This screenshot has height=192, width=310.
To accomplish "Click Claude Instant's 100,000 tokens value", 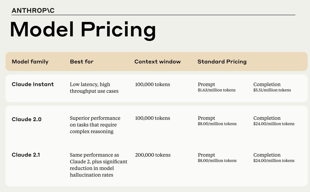I will [152, 84].
